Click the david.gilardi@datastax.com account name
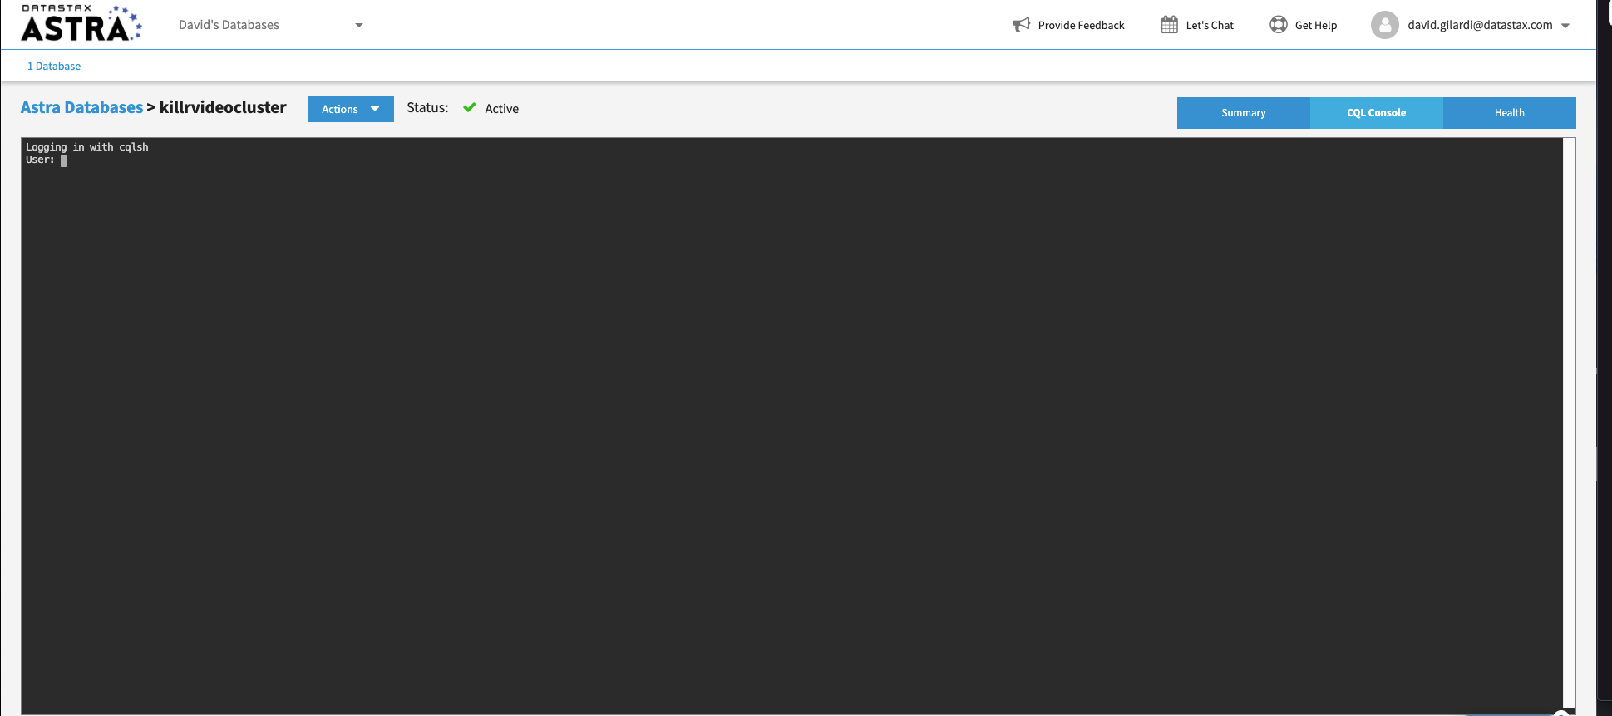 (x=1480, y=25)
